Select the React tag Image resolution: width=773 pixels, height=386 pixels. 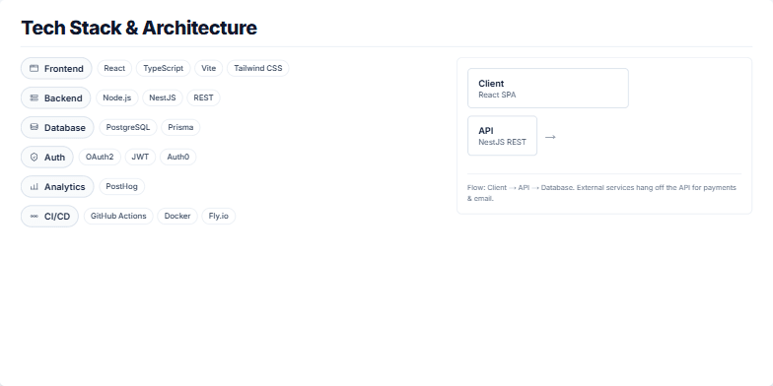pyautogui.click(x=114, y=68)
